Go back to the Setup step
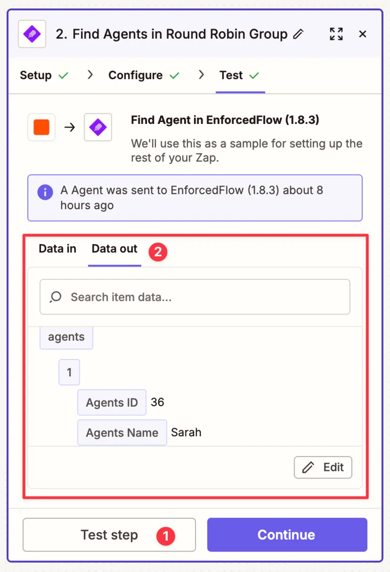 tap(36, 75)
